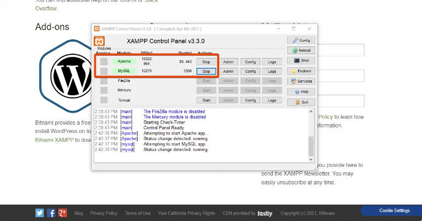422x221 pixels.
Task: Quit the XAMPP Control Panel
Action: tap(301, 102)
